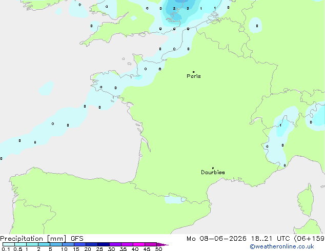Click the legend scale label 0.1
Viewport: 325px width, 251px height.
point(6,249)
